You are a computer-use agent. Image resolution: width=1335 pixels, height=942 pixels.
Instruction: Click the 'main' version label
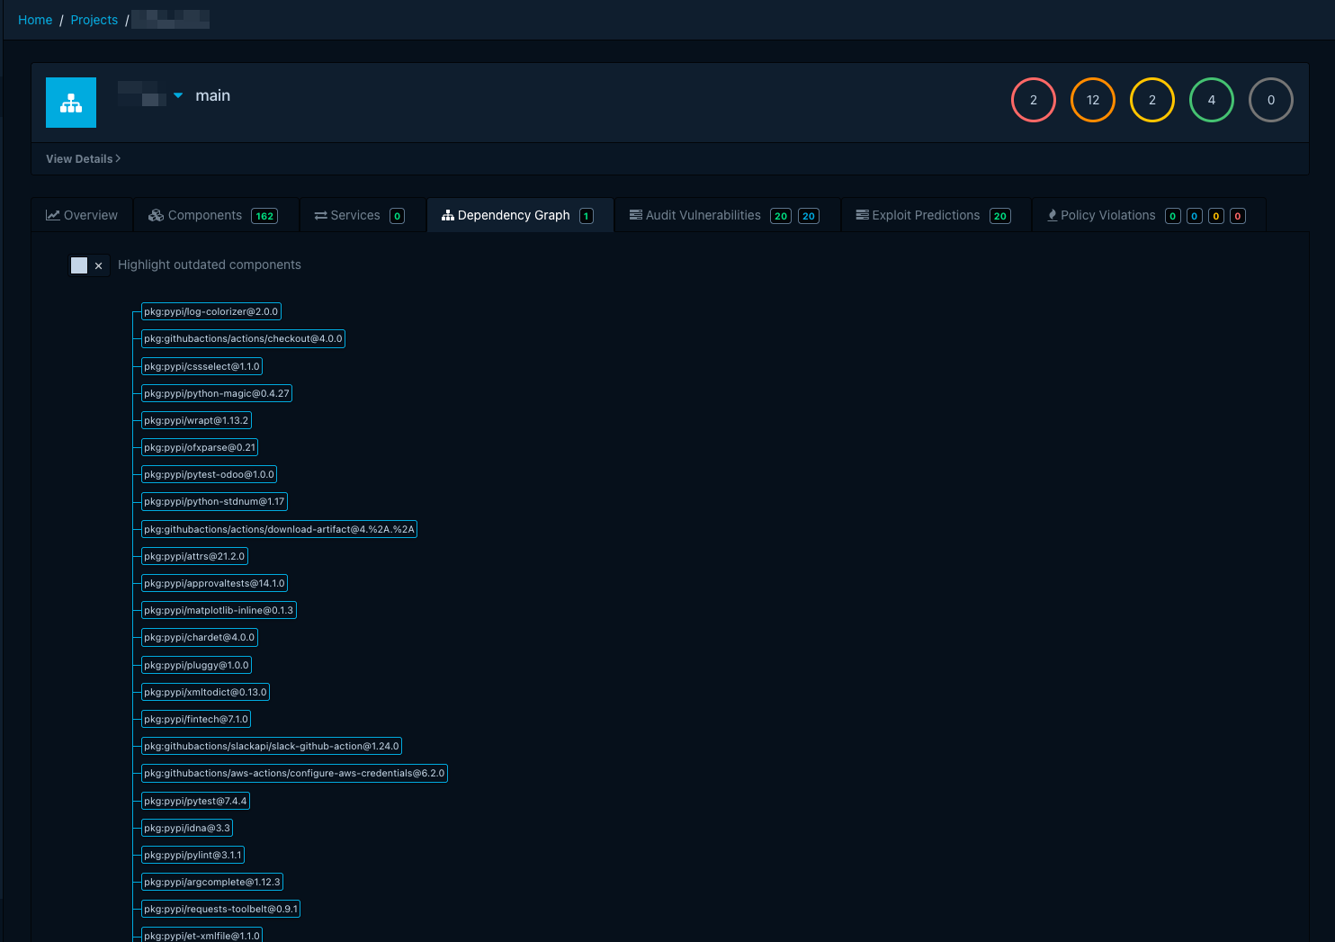tap(213, 95)
